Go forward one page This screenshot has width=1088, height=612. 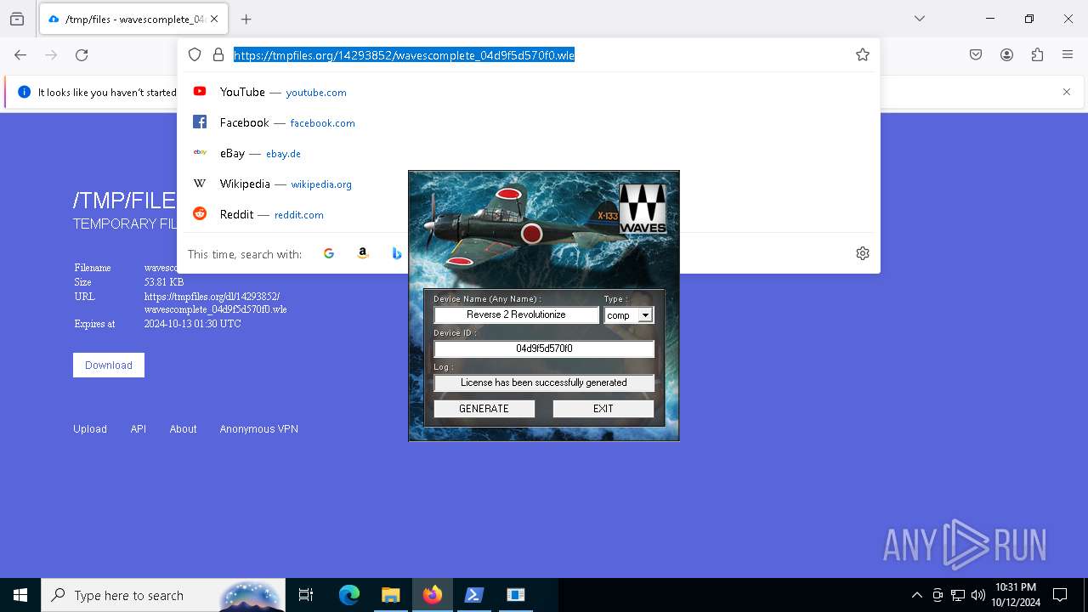coord(51,55)
